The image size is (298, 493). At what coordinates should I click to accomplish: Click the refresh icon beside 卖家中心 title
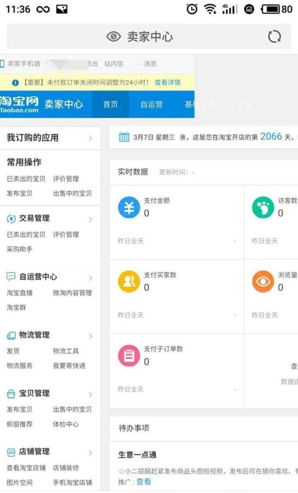275,36
